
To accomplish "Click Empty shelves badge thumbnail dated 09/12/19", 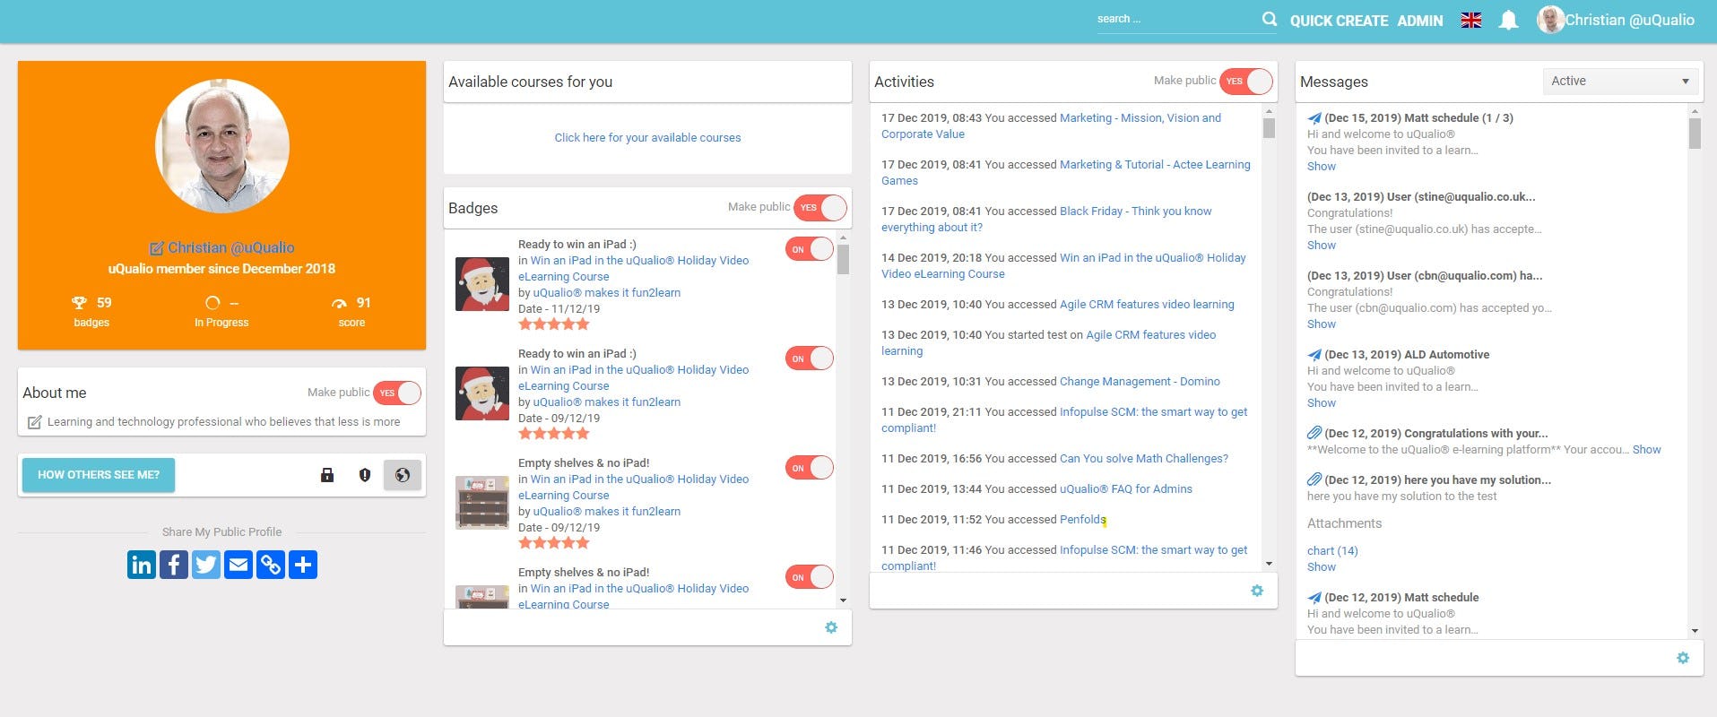I will [482, 503].
